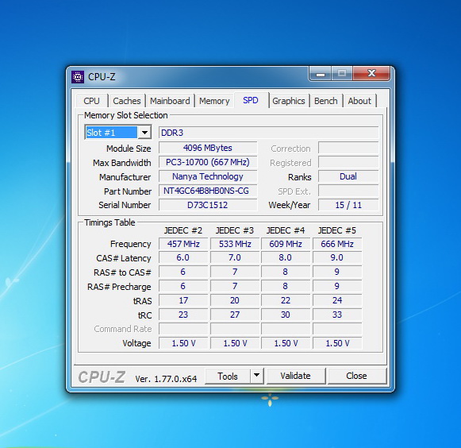
Task: Click the Nanya Technology manufacturer field
Action: pyautogui.click(x=208, y=176)
